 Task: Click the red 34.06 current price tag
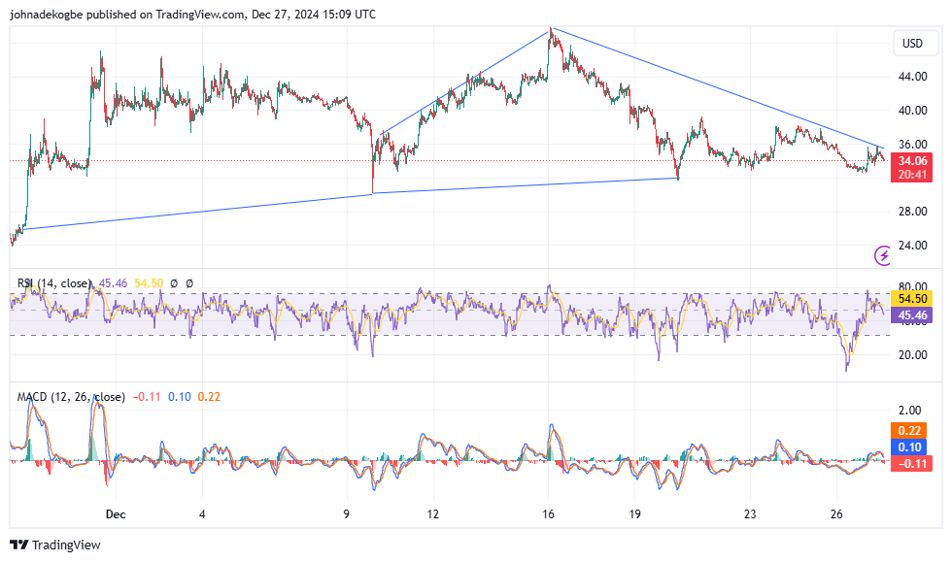(911, 161)
